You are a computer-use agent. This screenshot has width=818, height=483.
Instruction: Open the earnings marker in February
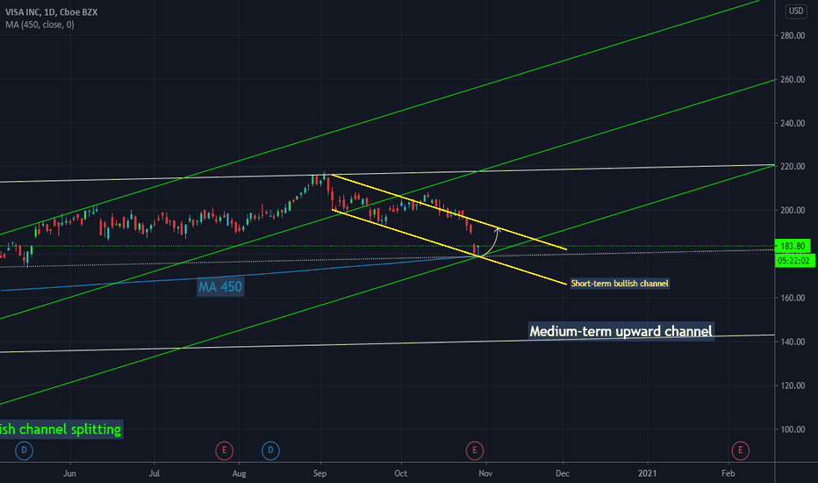click(x=740, y=451)
